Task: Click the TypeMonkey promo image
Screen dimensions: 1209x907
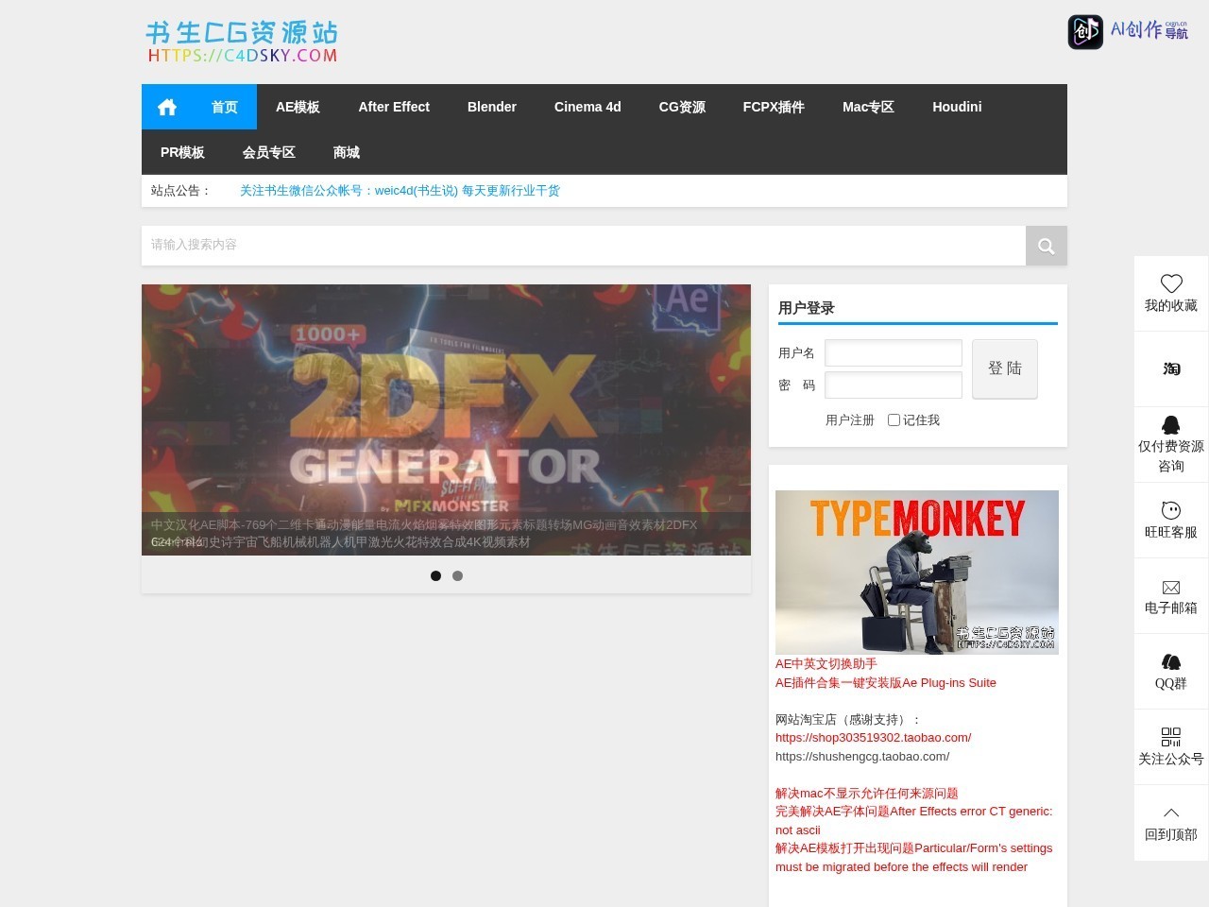Action: (x=917, y=573)
